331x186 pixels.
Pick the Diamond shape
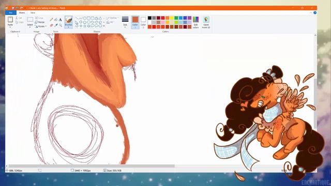81,22
